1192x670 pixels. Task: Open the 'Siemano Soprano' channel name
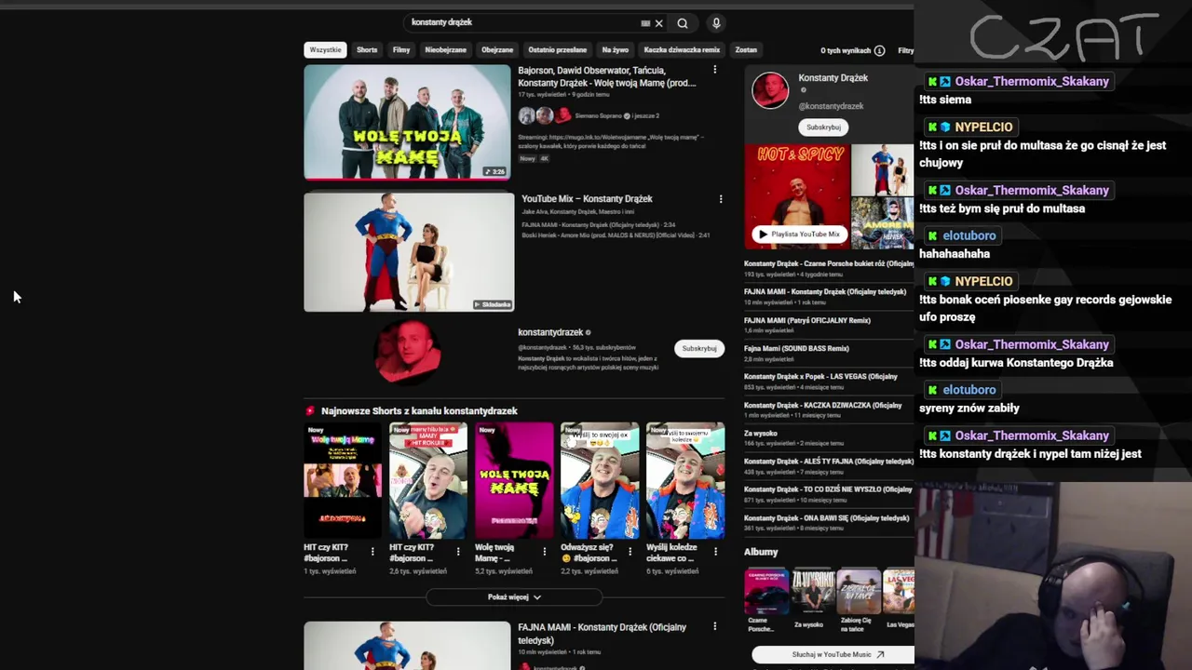599,116
